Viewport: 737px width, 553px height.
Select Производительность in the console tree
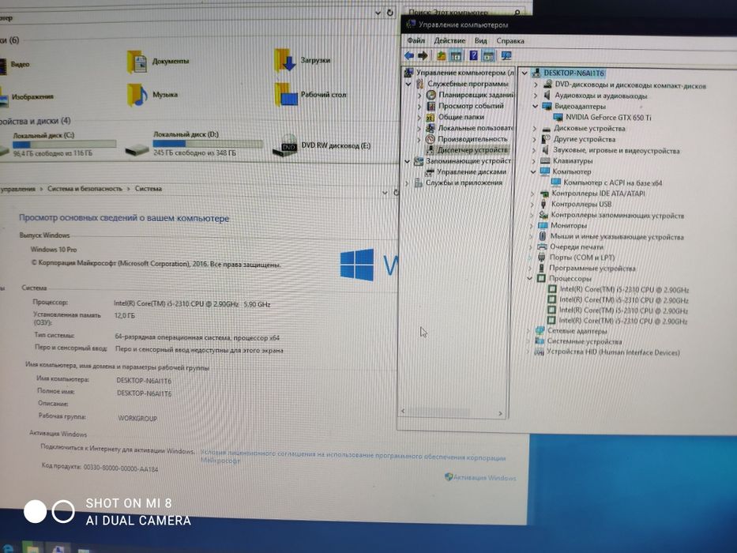[472, 139]
